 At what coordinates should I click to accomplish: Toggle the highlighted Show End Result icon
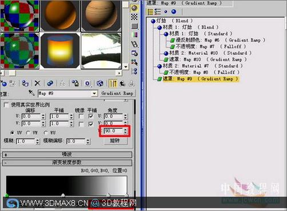(113, 83)
